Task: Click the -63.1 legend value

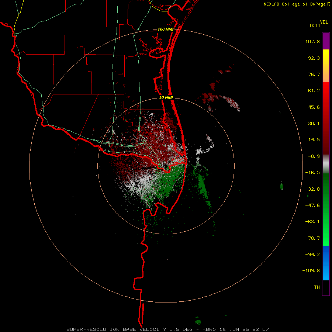Action: [x=312, y=222]
